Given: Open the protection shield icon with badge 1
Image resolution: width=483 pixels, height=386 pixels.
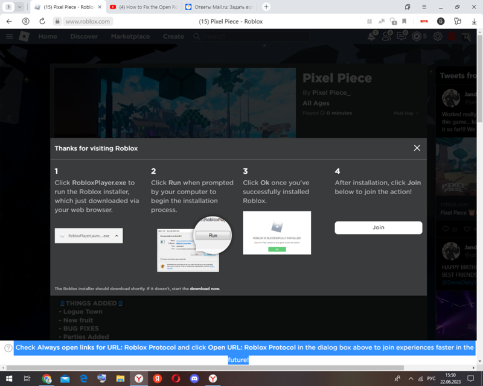Looking at the screenshot, I should pos(394,21).
